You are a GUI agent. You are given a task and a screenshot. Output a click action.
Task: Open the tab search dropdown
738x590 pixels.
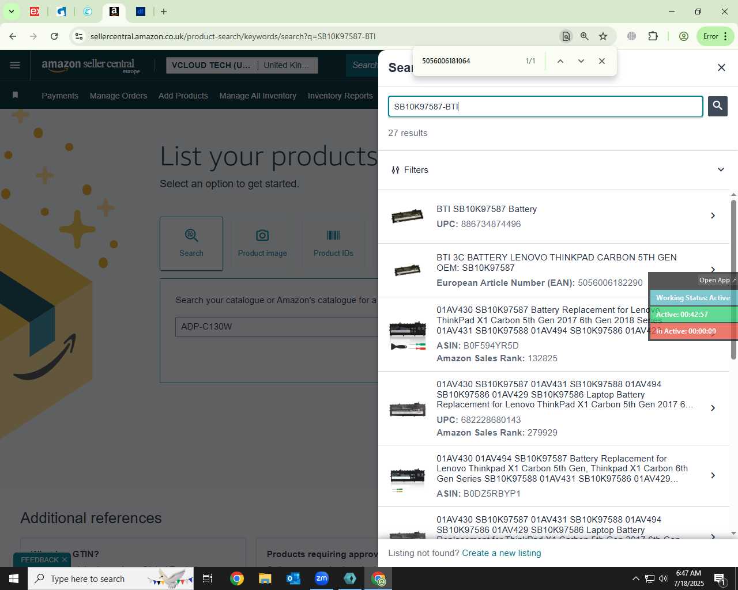click(x=11, y=12)
